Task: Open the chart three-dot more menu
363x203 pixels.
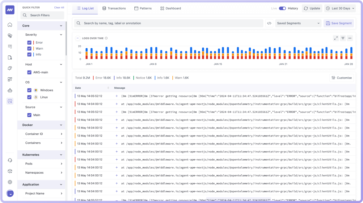Action: point(350,38)
